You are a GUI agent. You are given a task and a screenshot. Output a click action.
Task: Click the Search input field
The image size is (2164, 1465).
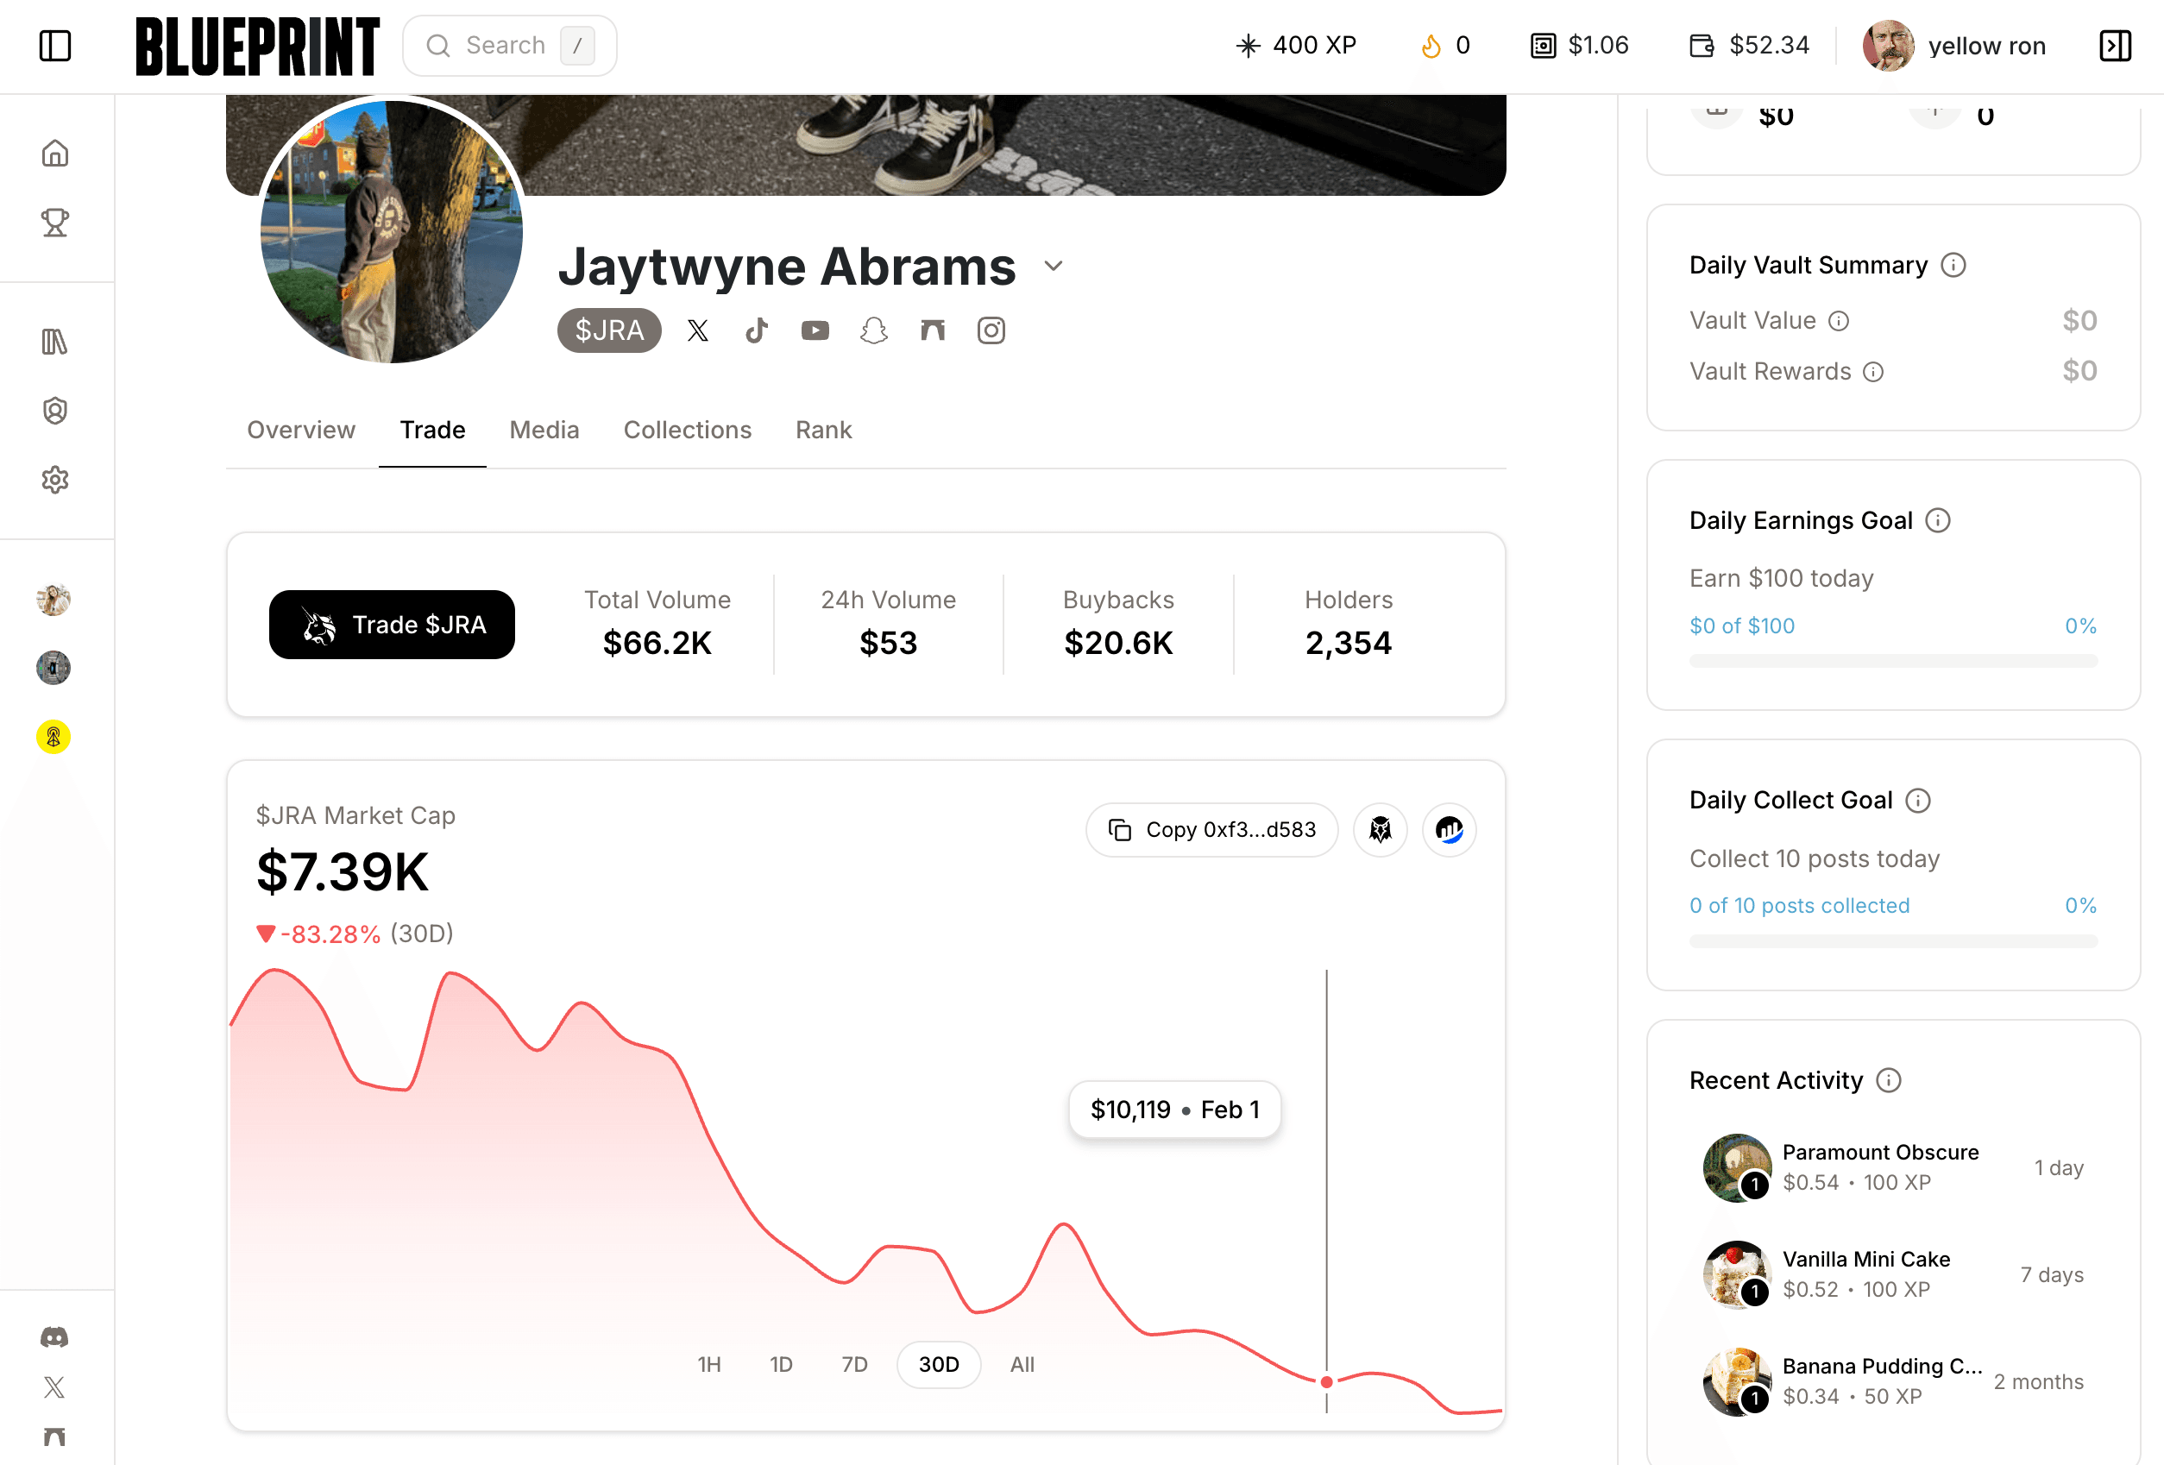coord(508,46)
